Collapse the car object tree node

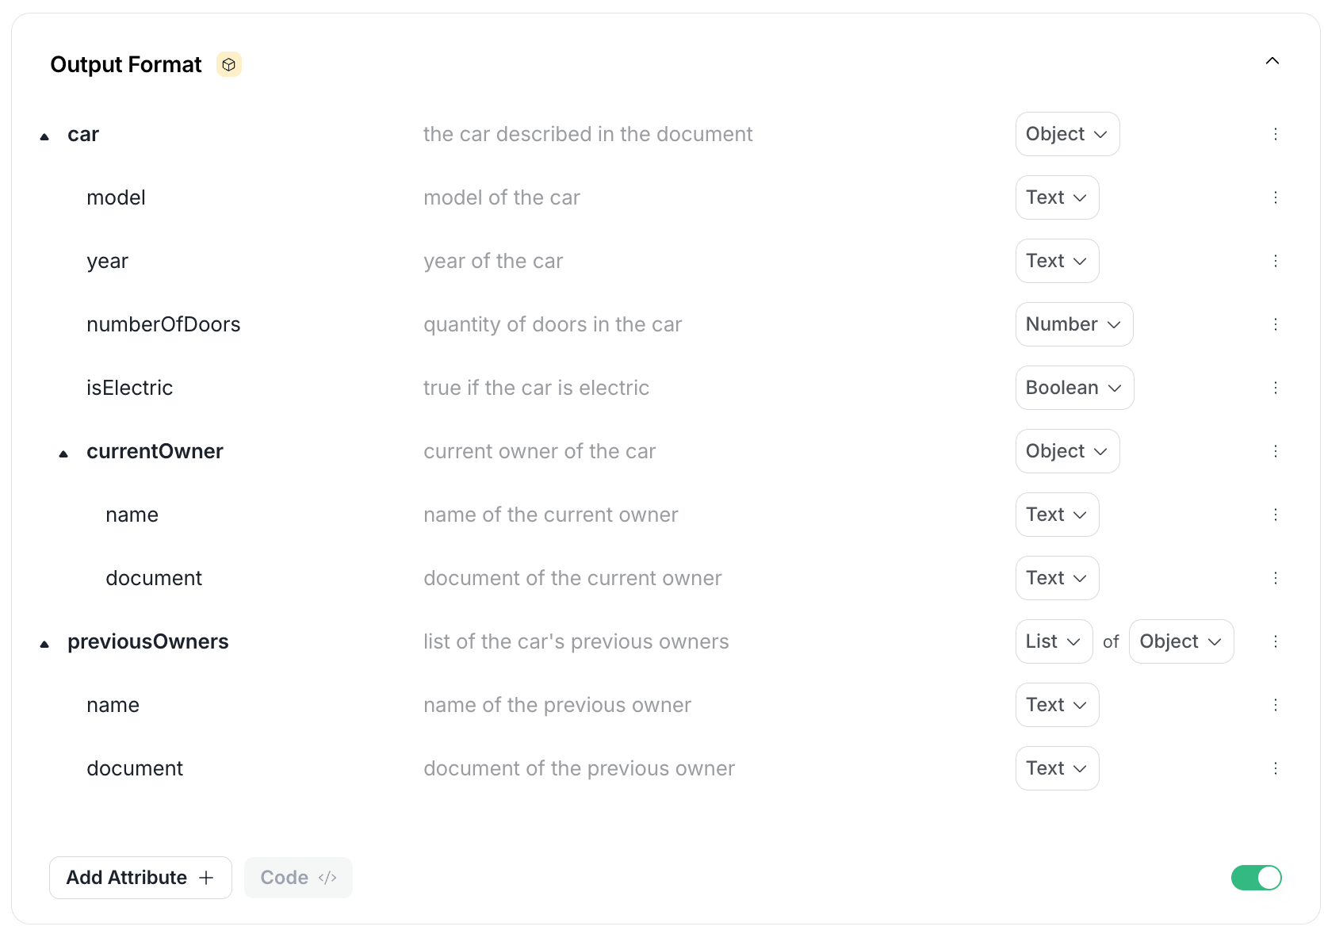point(44,136)
